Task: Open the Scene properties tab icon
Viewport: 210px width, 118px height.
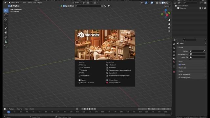Action: click(x=174, y=59)
